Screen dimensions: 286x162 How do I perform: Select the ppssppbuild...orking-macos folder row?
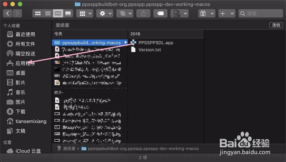(x=90, y=43)
